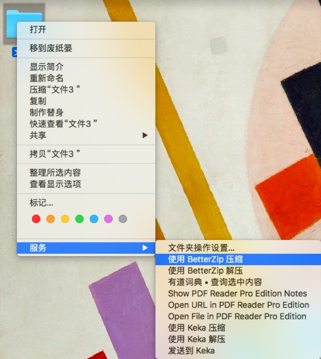Select the red color tag dot
Image resolution: width=321 pixels, height=359 pixels.
pyautogui.click(x=36, y=219)
